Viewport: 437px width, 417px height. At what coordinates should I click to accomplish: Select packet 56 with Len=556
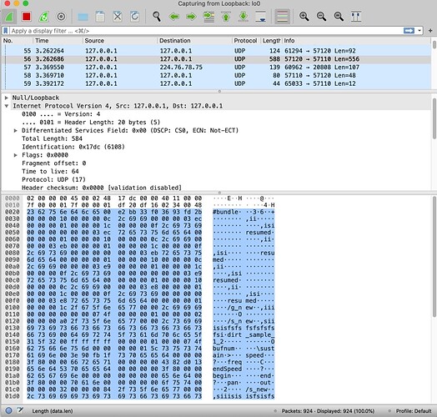216,59
